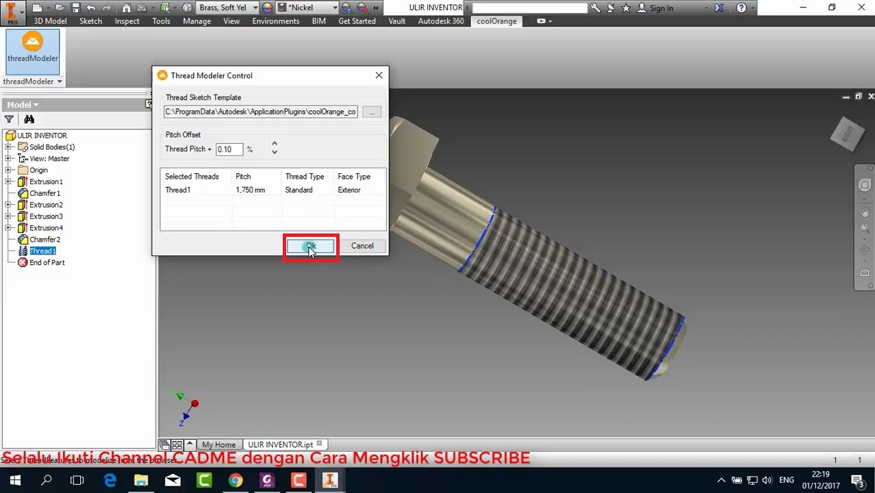The width and height of the screenshot is (875, 493).
Task: Click Ok in the Thread Modeler Control dialog
Action: tap(311, 246)
